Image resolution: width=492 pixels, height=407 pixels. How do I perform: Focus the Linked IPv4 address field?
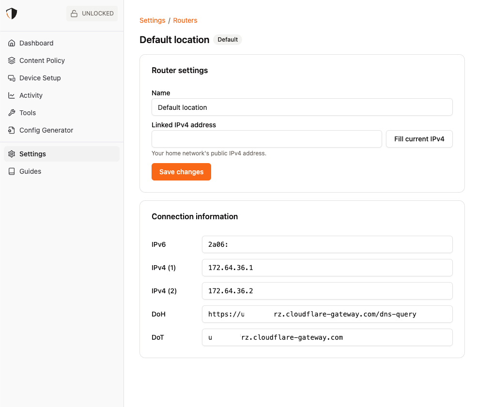click(x=267, y=139)
